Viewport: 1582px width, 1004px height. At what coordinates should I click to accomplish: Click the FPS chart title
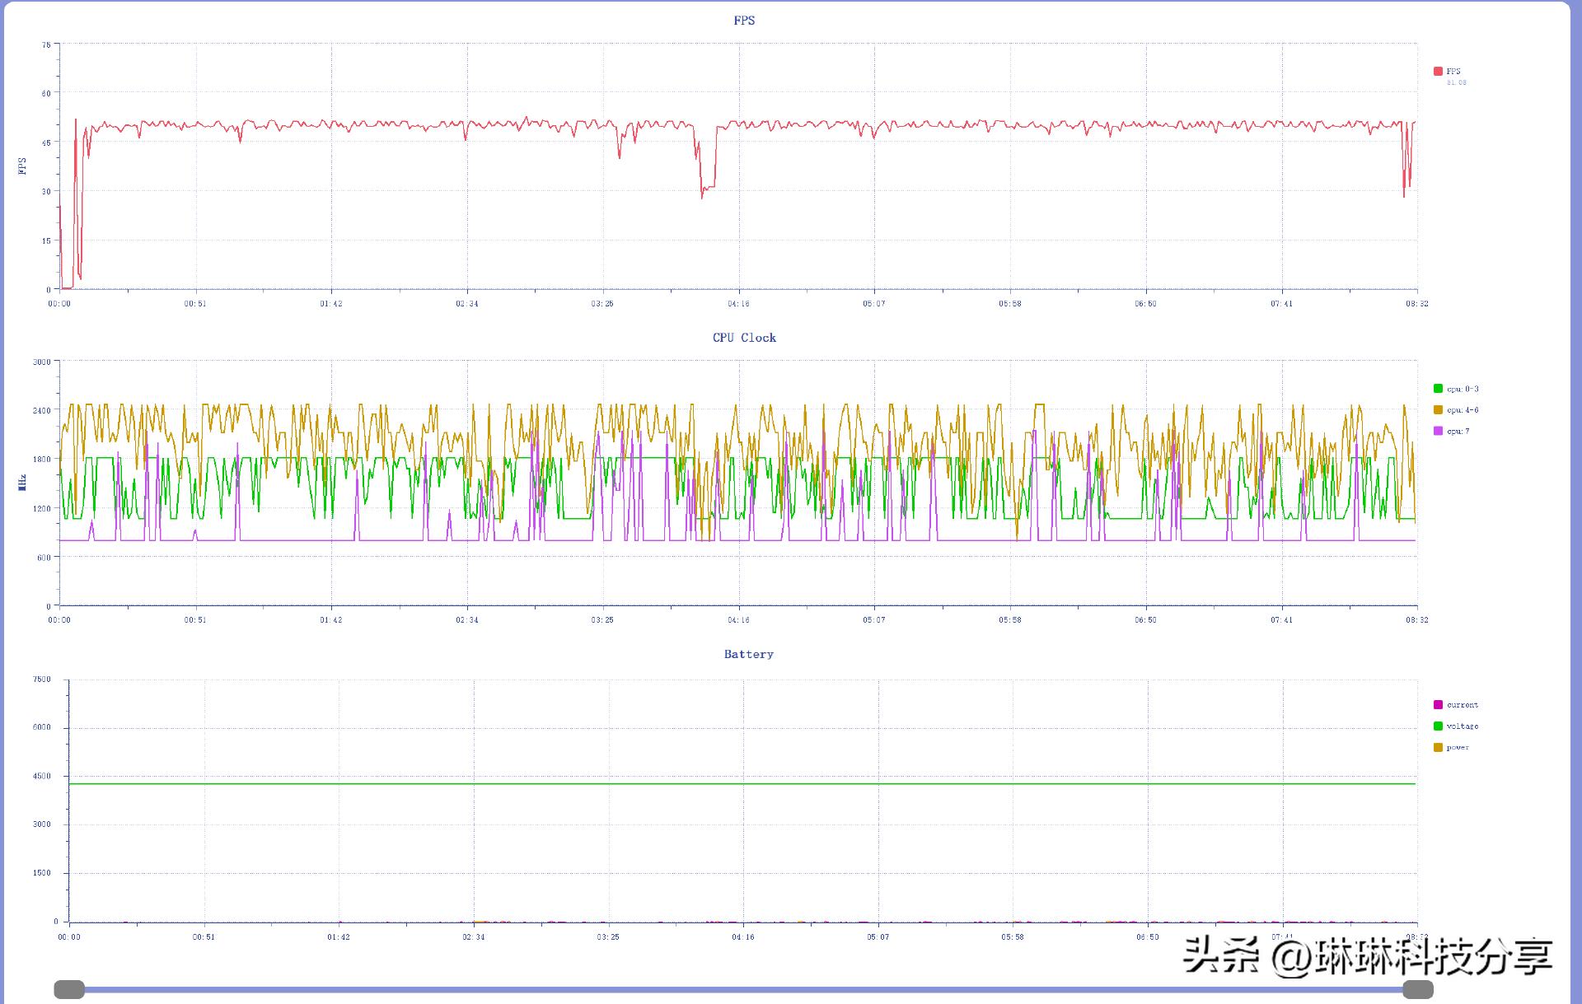[744, 21]
